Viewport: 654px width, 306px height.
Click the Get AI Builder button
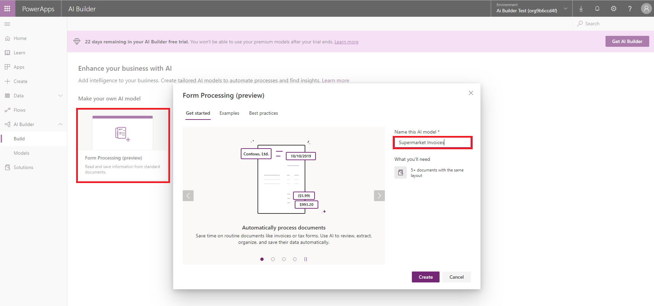pyautogui.click(x=627, y=41)
